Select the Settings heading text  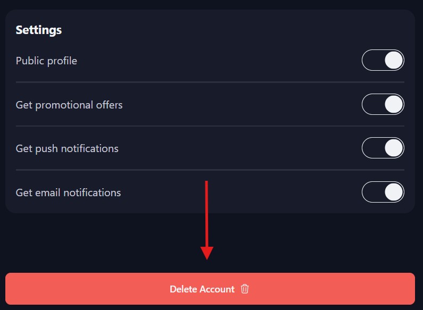coord(39,30)
